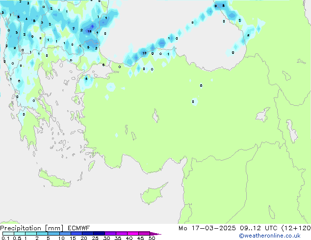This screenshot has width=311, height=240.
Task: Click the 15–20 mm legend swatch
Action: [x=76, y=234]
